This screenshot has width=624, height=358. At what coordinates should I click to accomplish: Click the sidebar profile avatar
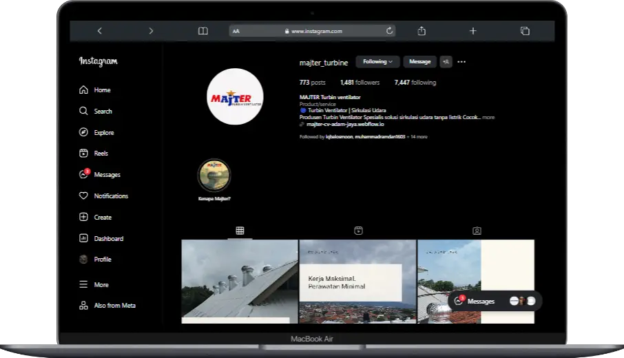tap(83, 260)
